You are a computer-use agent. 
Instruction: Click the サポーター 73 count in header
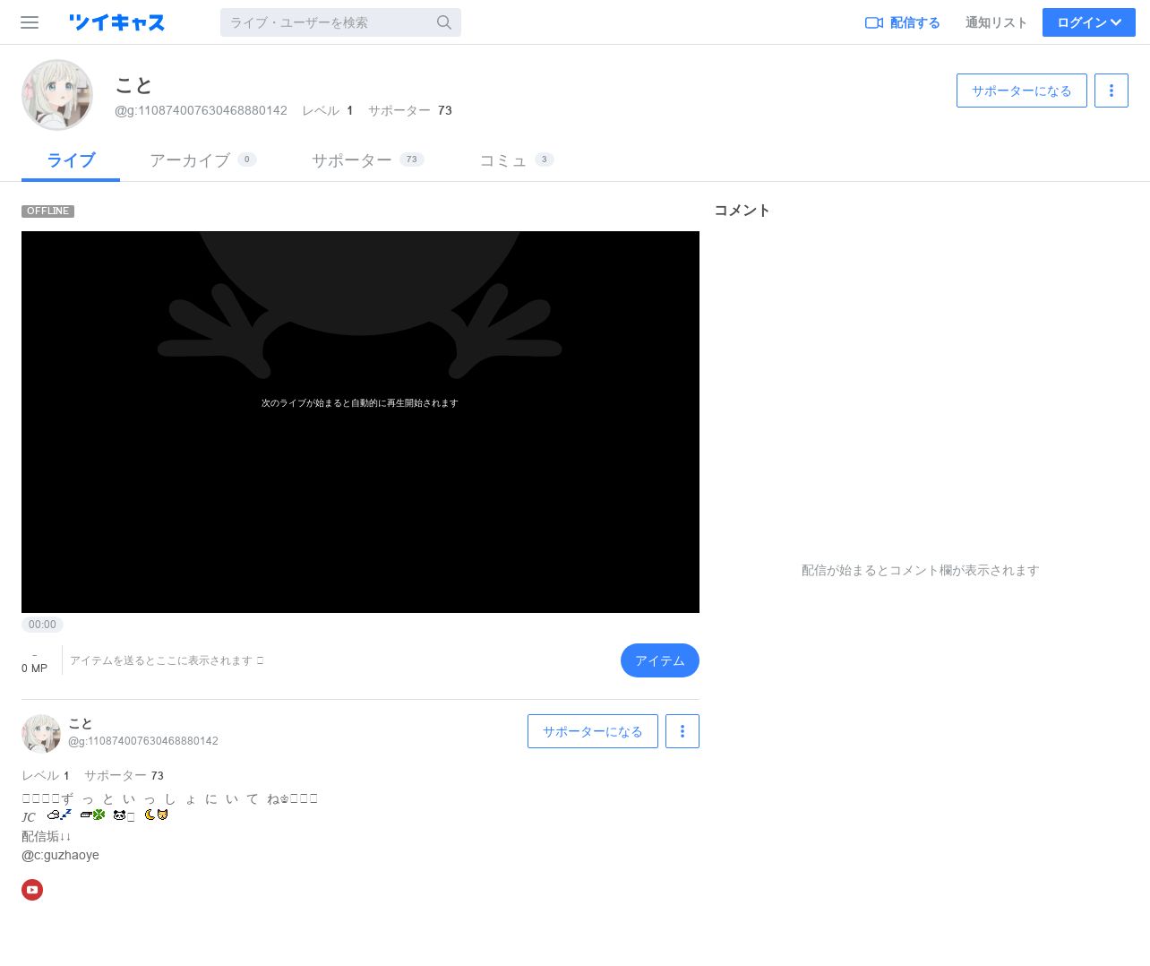point(410,110)
